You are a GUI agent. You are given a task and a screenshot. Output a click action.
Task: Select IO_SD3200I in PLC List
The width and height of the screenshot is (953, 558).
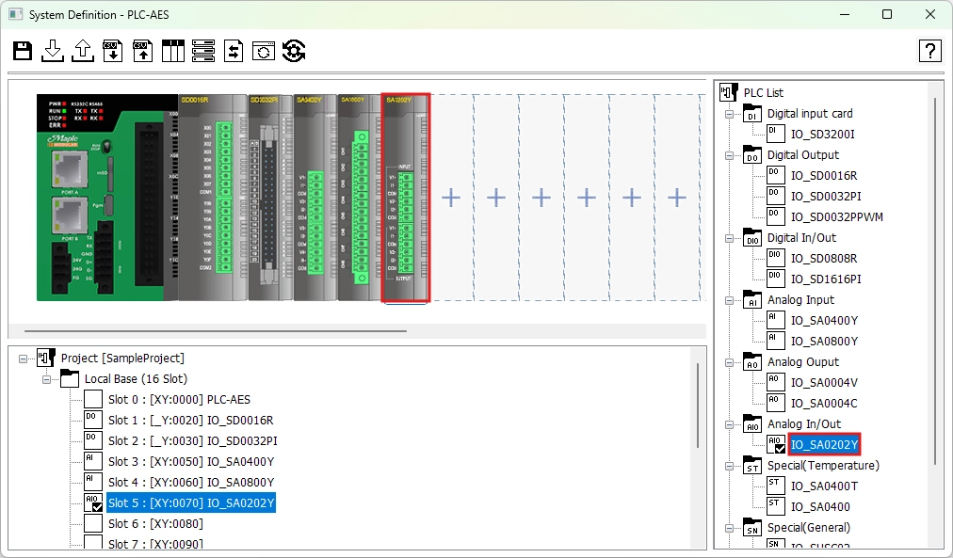tap(822, 135)
